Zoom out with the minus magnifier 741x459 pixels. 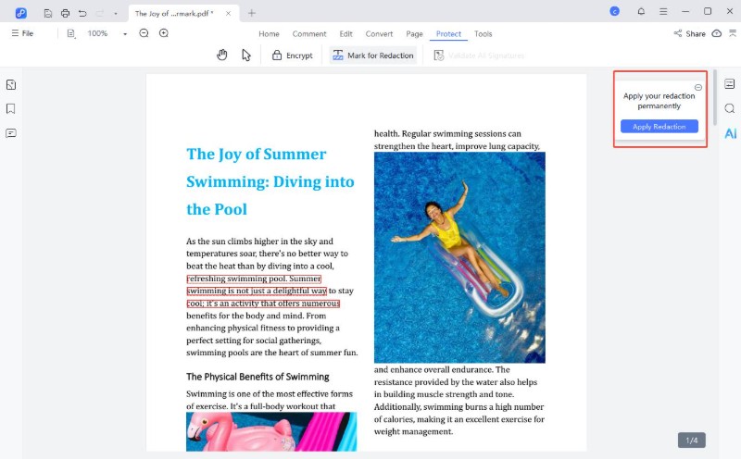144,33
